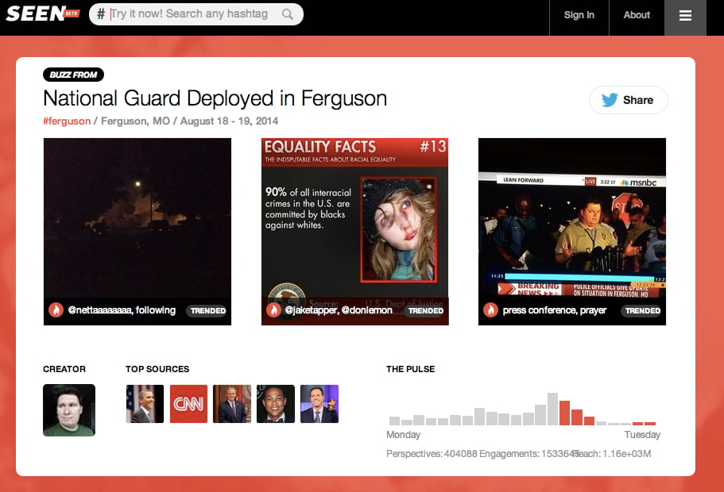The width and height of the screenshot is (724, 492).
Task: Select the CNN top source logo
Action: [188, 404]
